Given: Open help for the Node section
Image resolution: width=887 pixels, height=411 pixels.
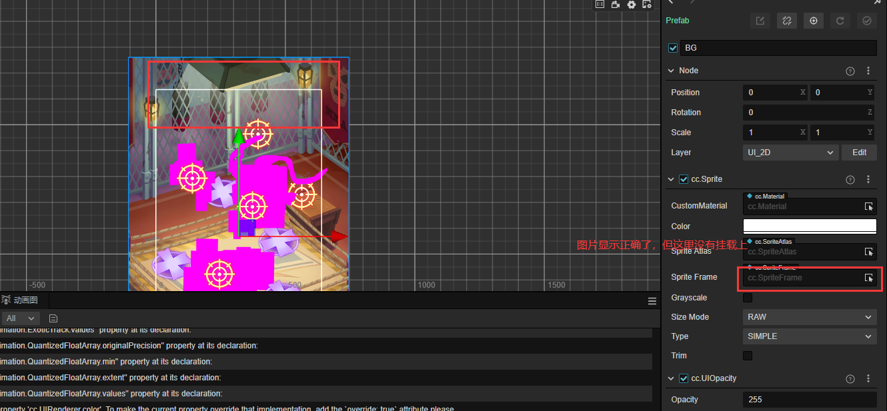Looking at the screenshot, I should pyautogui.click(x=850, y=71).
